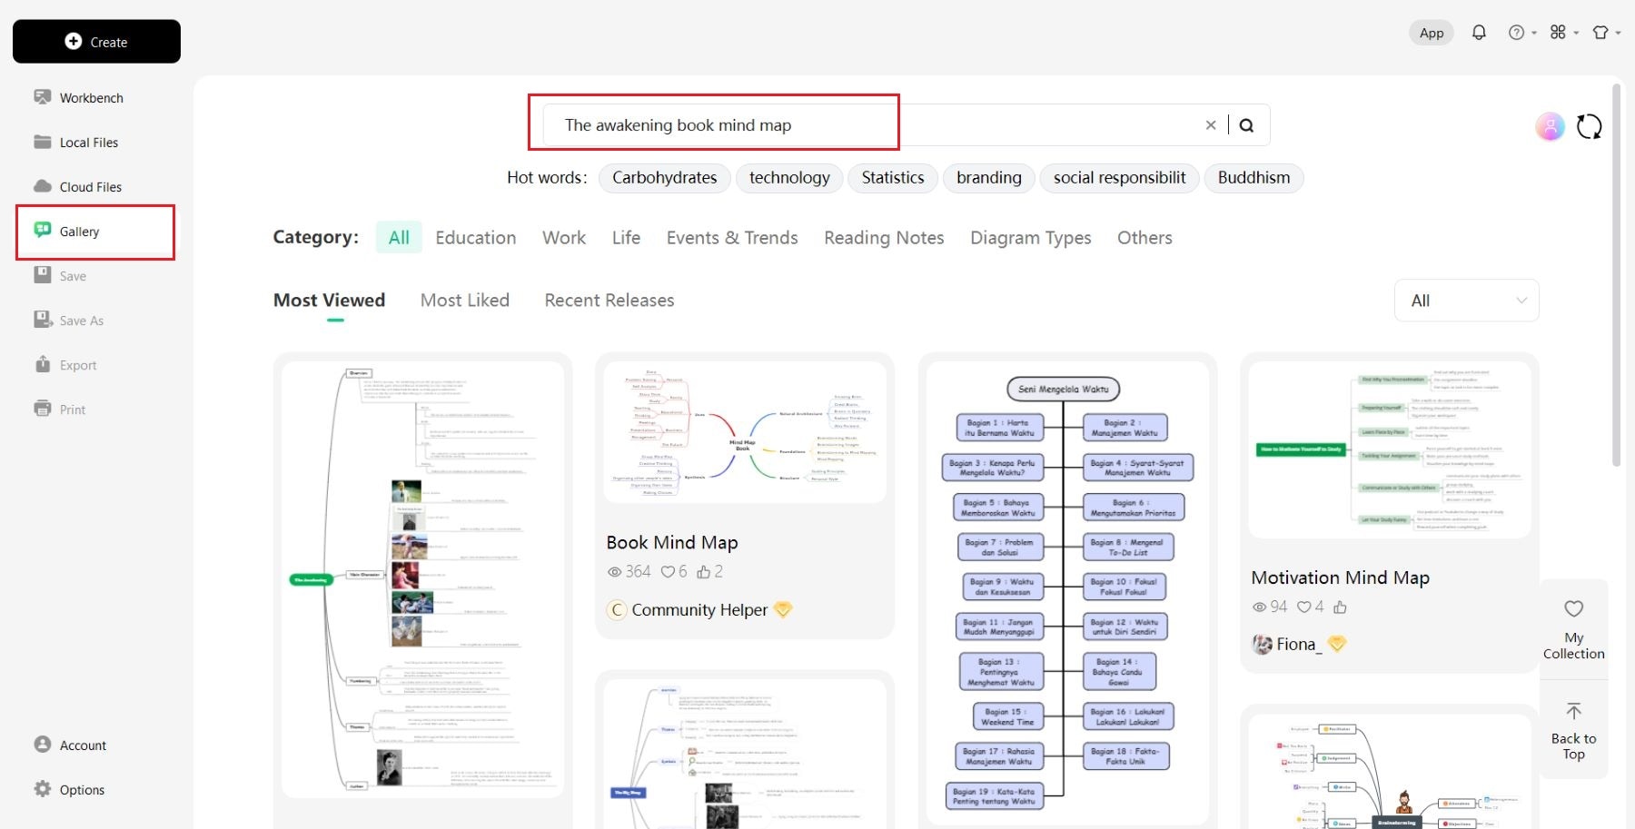Open the All filter dropdown
The width and height of the screenshot is (1635, 829).
(x=1467, y=301)
